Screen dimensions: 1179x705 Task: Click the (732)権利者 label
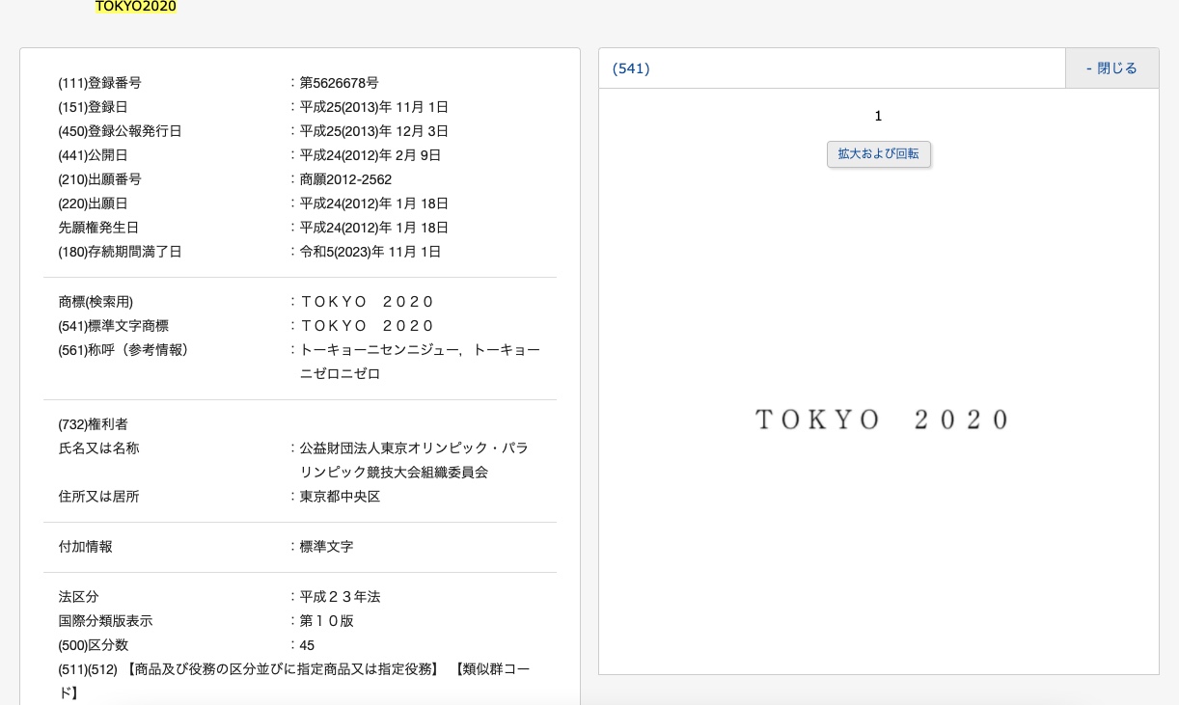pos(93,424)
